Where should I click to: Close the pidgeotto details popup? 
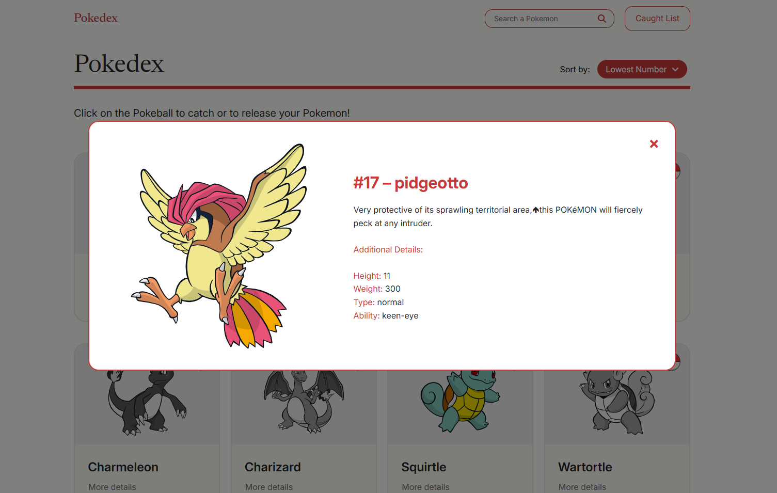(x=654, y=144)
